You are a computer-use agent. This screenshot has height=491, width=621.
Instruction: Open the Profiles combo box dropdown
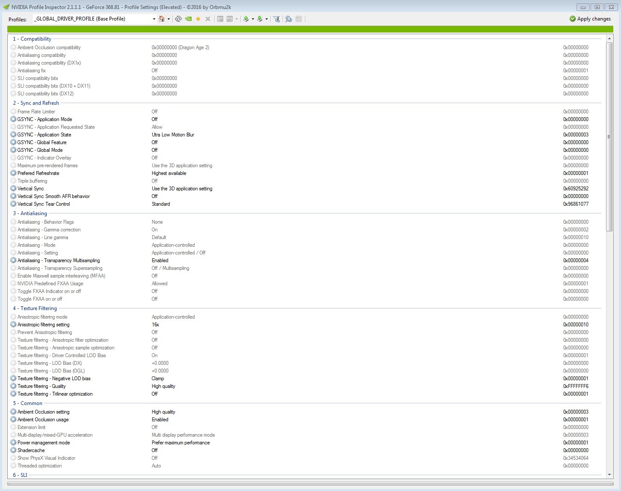point(154,19)
